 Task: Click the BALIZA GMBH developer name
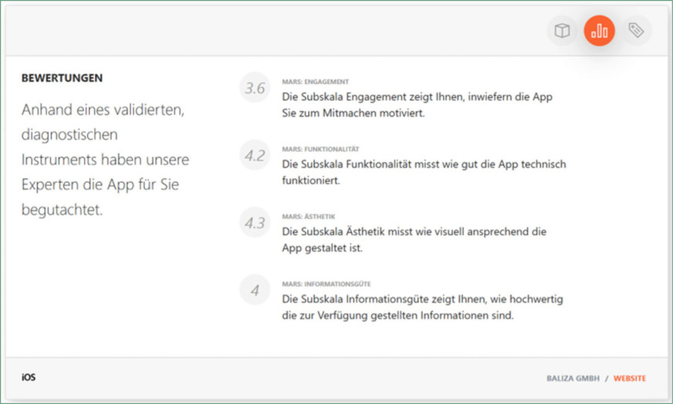click(570, 379)
